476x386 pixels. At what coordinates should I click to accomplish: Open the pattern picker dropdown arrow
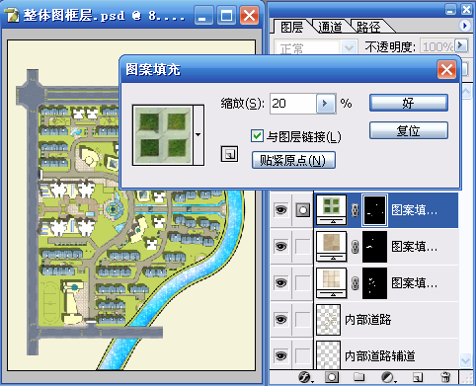(198, 135)
